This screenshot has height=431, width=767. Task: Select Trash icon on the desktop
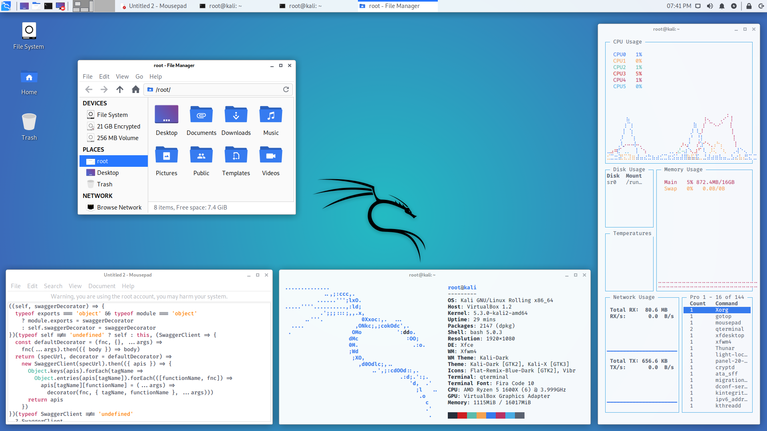(29, 127)
